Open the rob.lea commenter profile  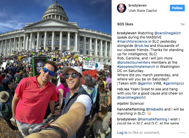coord(123,89)
